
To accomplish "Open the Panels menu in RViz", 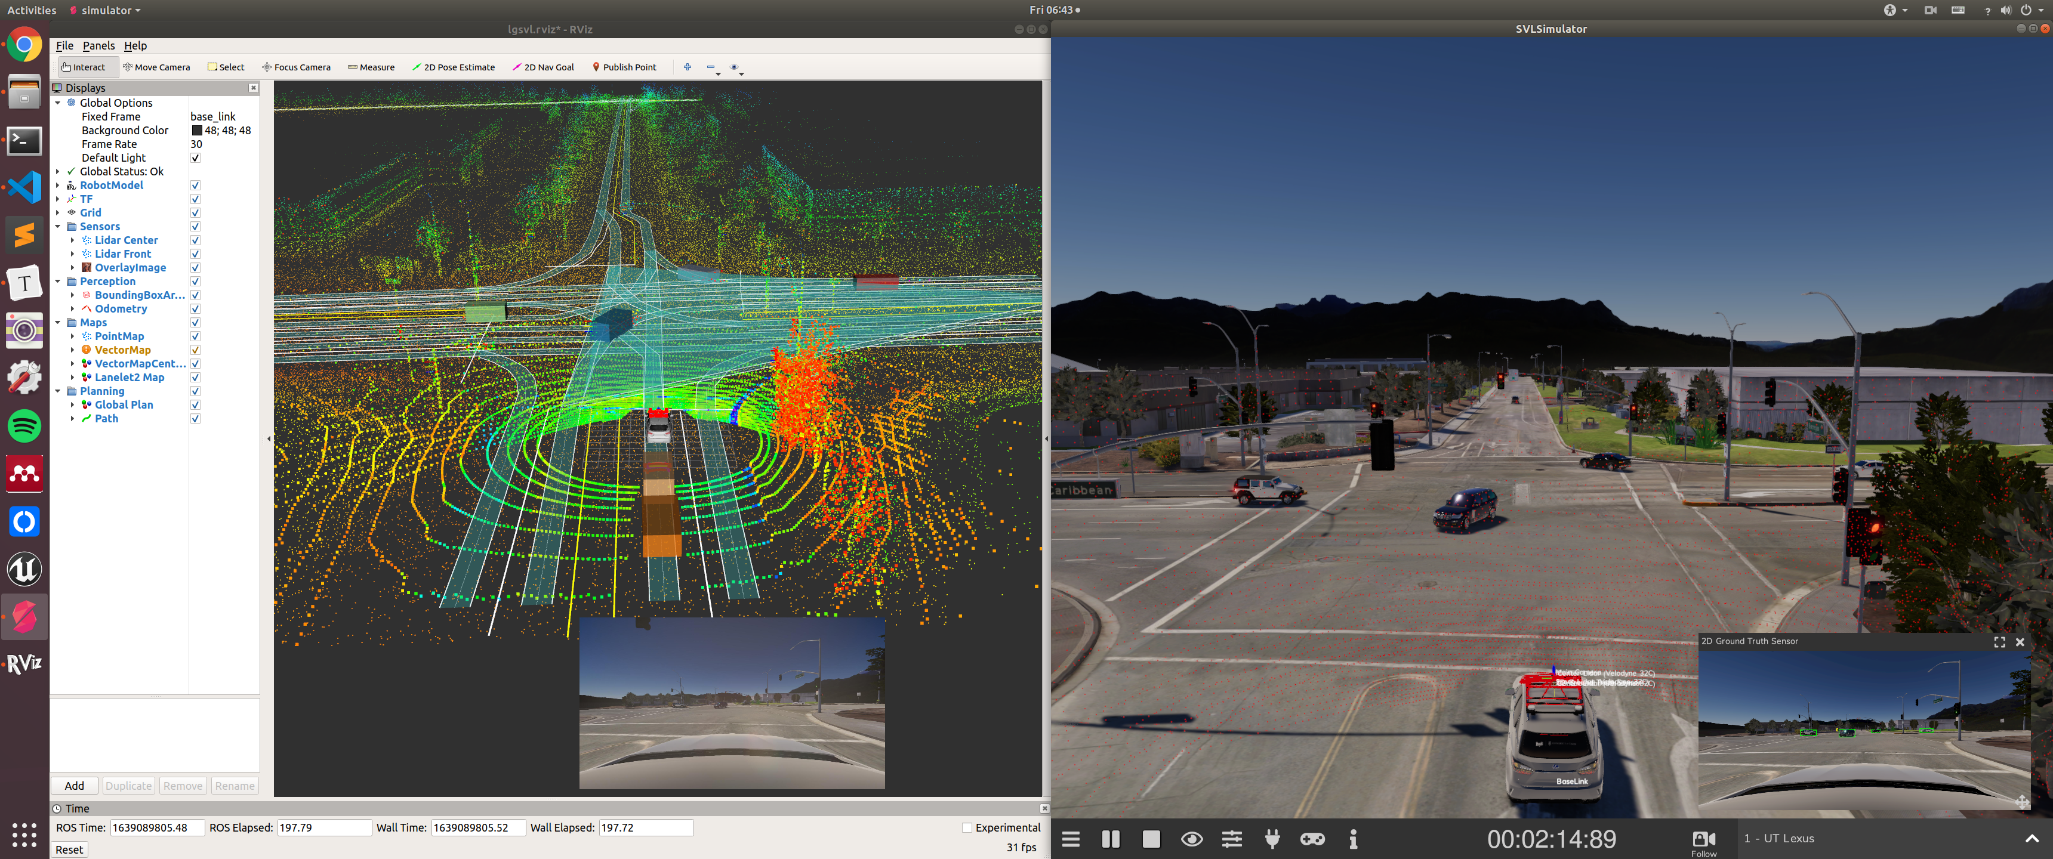I will (x=98, y=45).
